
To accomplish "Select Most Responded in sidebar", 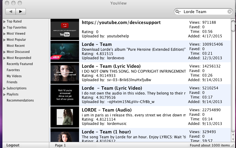I will click(x=19, y=58).
